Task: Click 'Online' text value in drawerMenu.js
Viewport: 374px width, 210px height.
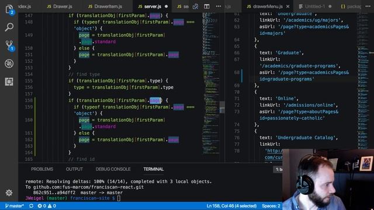Action: pos(286,99)
